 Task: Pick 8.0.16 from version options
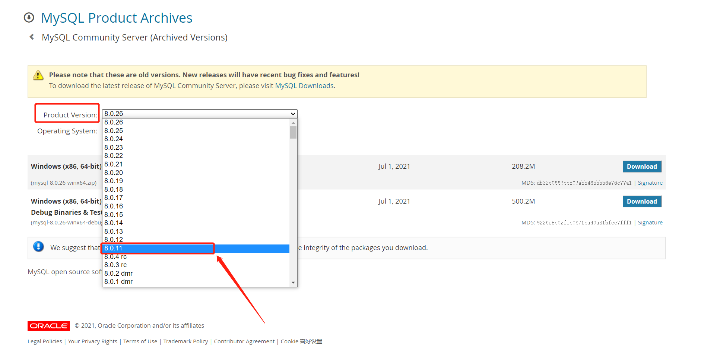[196, 206]
